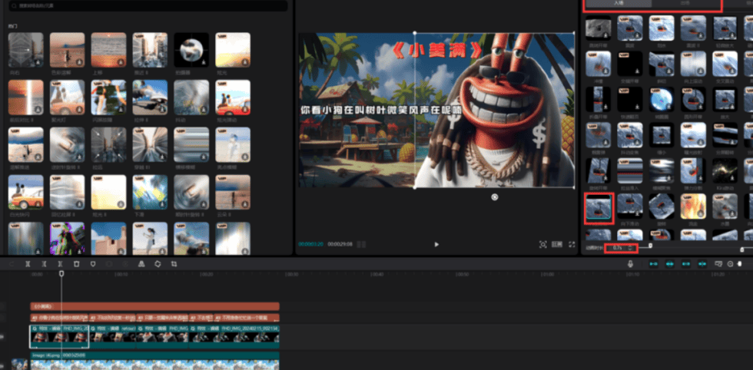Click the mirror flip icon in timeline toolbar

(141, 264)
